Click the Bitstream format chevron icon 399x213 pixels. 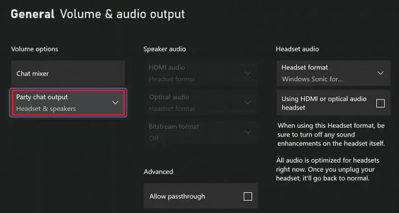[248, 132]
